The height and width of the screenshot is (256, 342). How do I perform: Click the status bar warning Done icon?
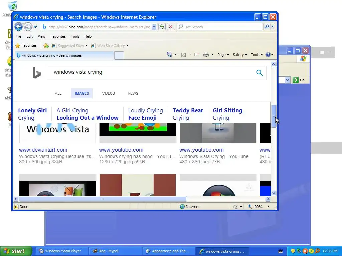click(x=16, y=207)
